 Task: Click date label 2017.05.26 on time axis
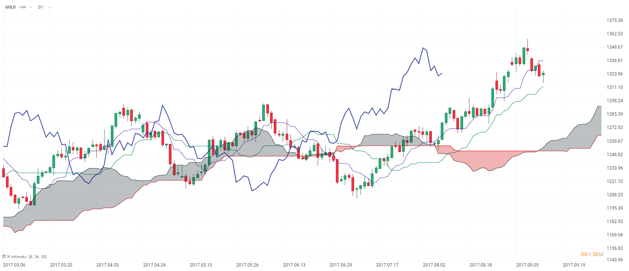[247, 265]
